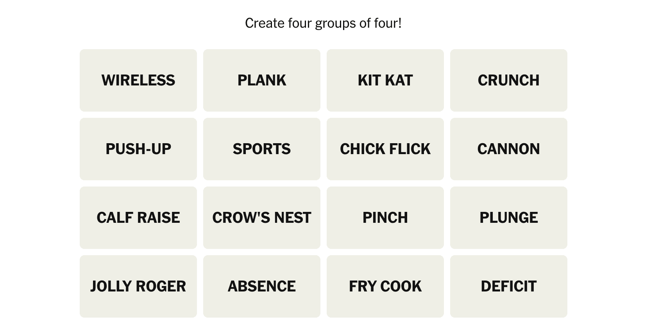Mark the tile containing the word NEST

click(262, 218)
